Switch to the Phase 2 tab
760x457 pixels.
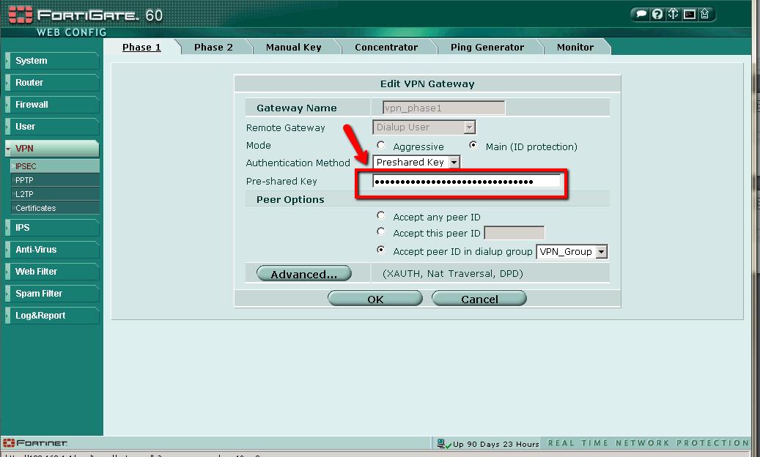click(x=213, y=48)
